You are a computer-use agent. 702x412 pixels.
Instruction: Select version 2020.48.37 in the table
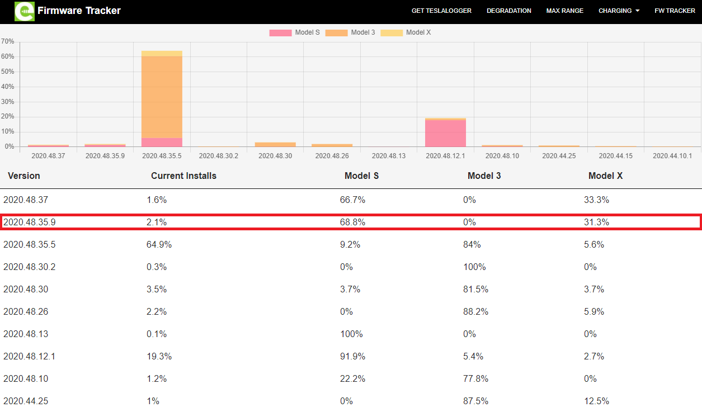(26, 200)
